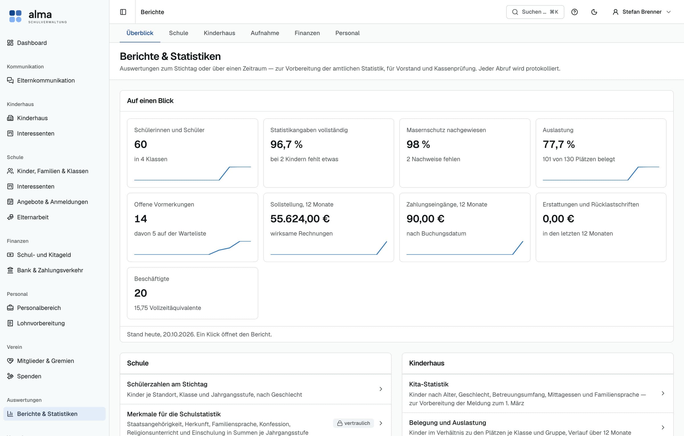Click the Schul- und Kitageld money icon

tap(10, 255)
